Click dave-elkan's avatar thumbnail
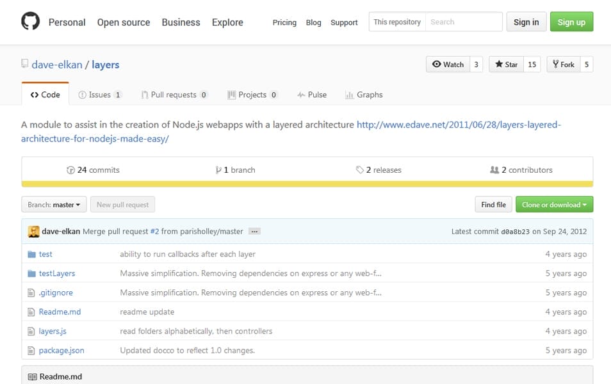The width and height of the screenshot is (611, 384). (34, 231)
